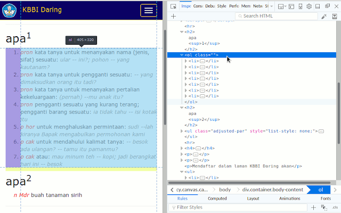Toggle pseudo-class panel icon beside .cls

click(x=324, y=208)
